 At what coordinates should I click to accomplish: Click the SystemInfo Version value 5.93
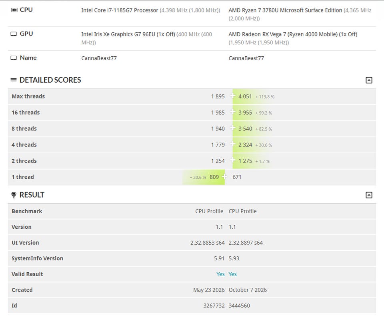(234, 258)
